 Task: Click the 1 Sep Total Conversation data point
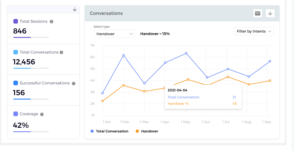pyautogui.click(x=270, y=61)
